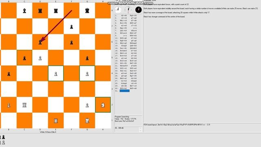The width and height of the screenshot is (261, 147).
Task: Click the Value and Nodes line
Action: [x=126, y=119]
